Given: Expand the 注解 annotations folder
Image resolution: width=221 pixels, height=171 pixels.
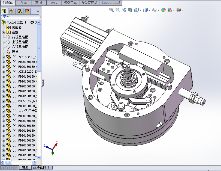Looking at the screenshot, I should (3, 32).
